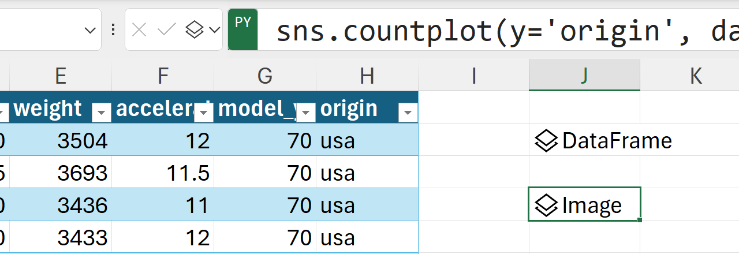Click the formula bar vertical dots handle
This screenshot has height=254, width=739.
[x=113, y=29]
